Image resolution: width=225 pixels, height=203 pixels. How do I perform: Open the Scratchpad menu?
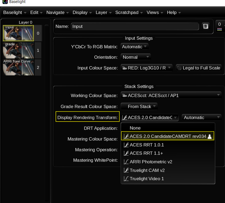tap(129, 12)
